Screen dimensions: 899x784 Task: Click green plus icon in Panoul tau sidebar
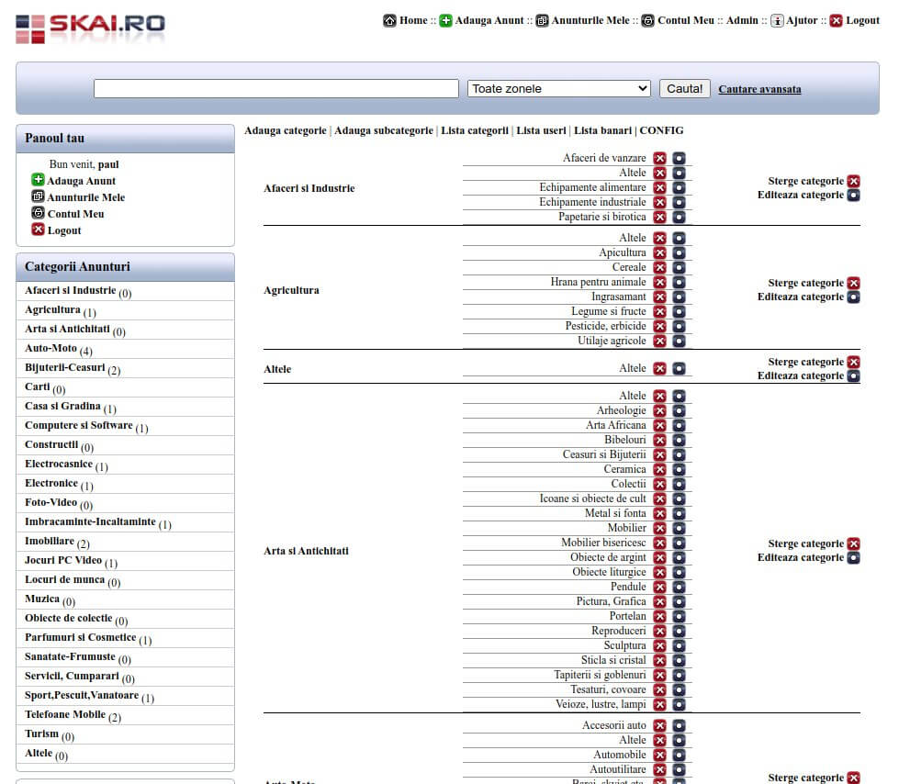38,180
